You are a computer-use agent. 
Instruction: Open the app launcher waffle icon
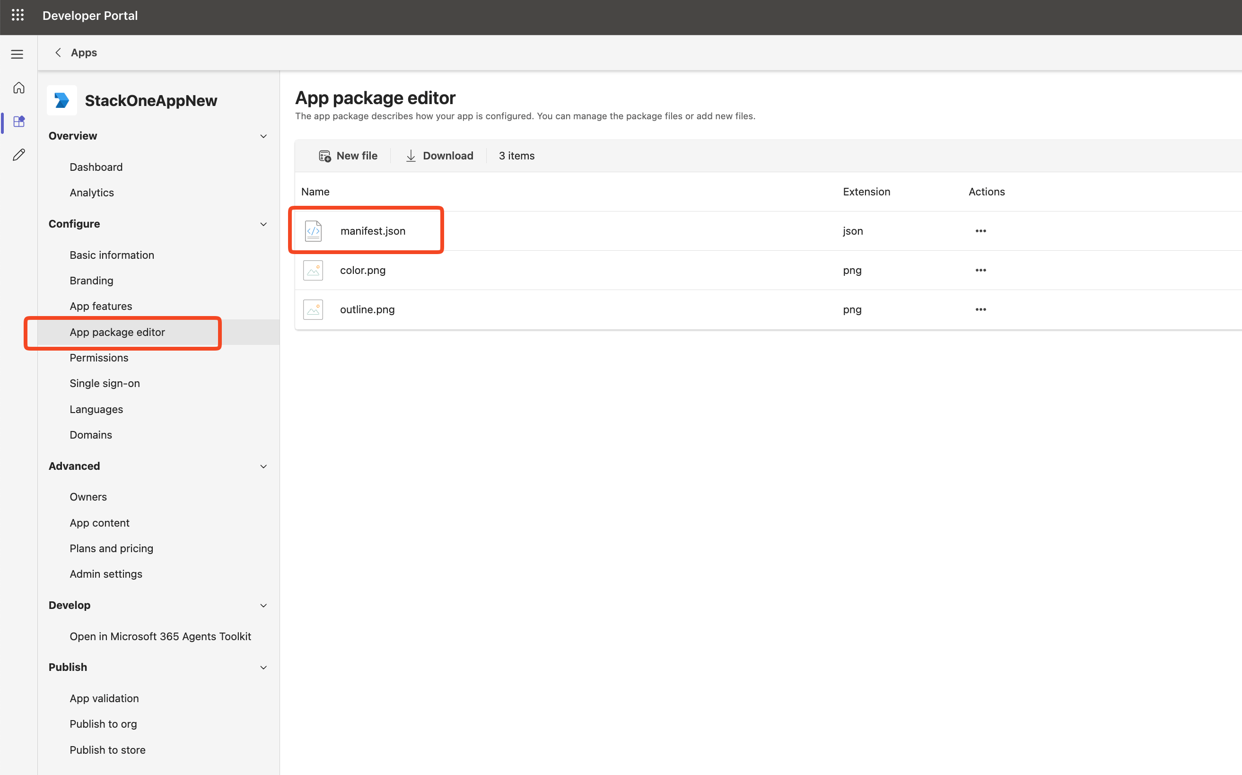click(x=18, y=15)
